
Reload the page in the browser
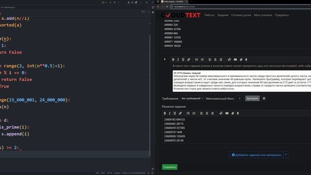[x=167, y=7]
